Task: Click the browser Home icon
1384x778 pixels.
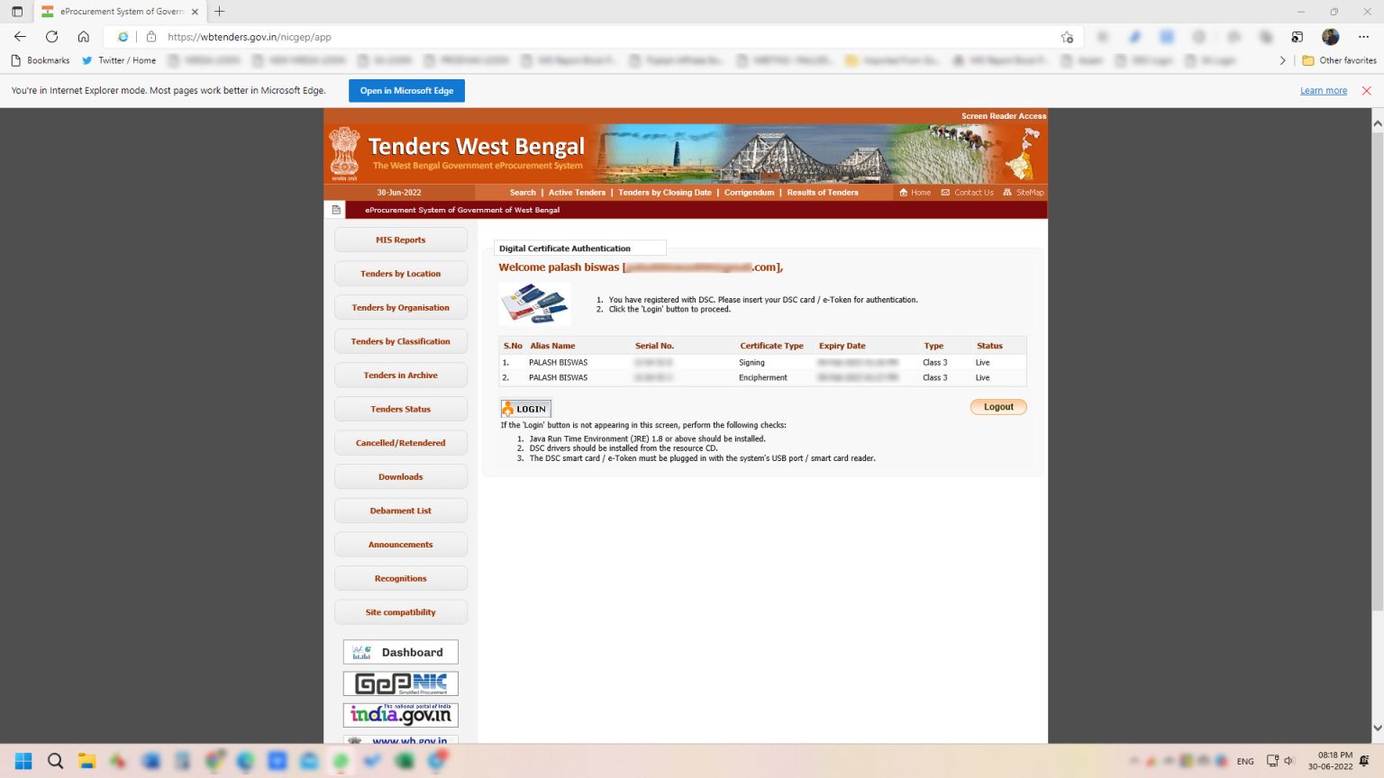Action: pos(83,37)
